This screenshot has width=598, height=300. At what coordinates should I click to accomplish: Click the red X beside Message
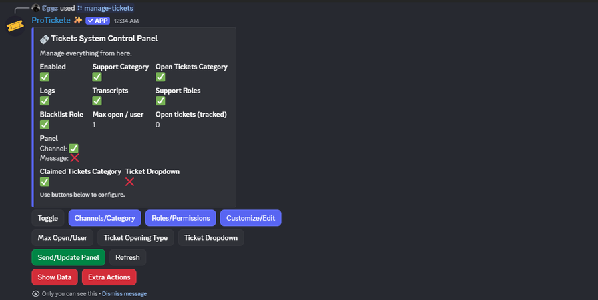(75, 158)
